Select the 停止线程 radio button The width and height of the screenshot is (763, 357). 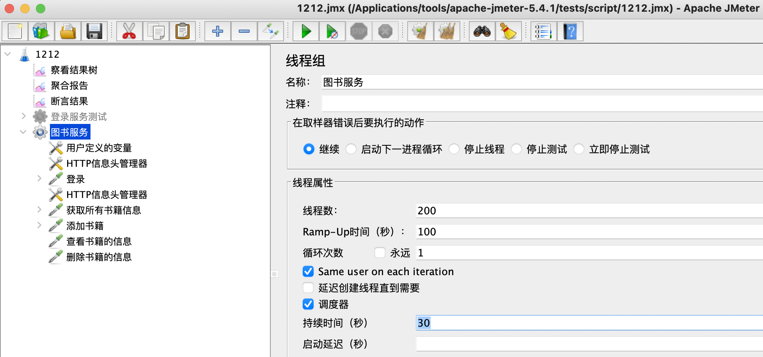coord(454,149)
